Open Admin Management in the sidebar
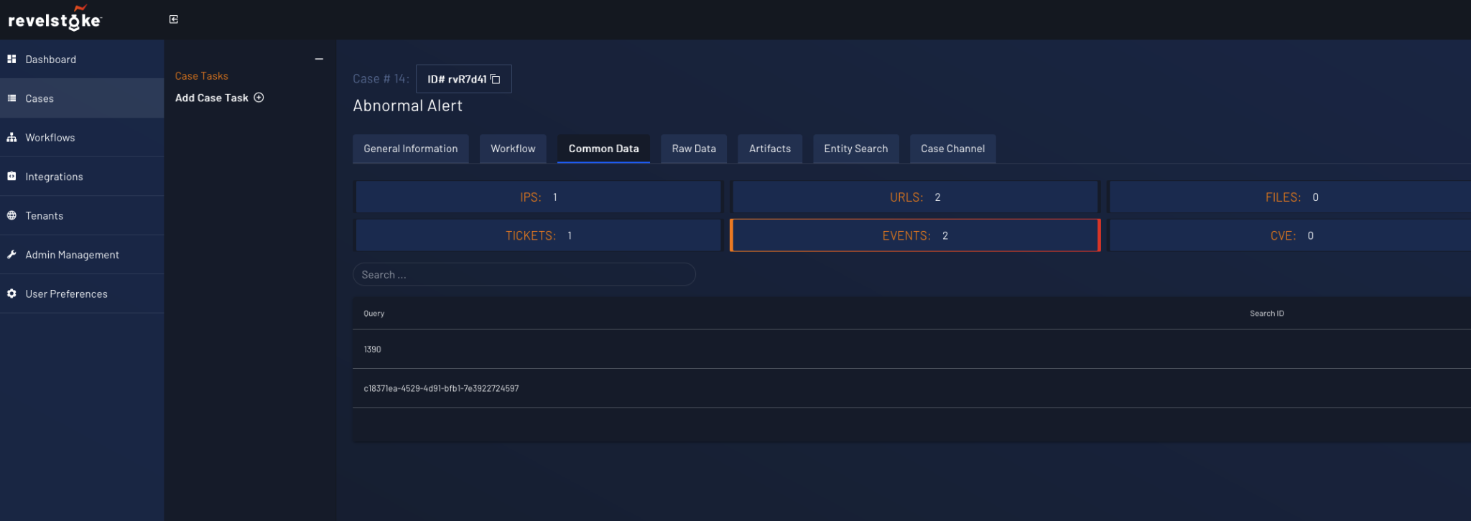This screenshot has width=1471, height=521. 82,255
